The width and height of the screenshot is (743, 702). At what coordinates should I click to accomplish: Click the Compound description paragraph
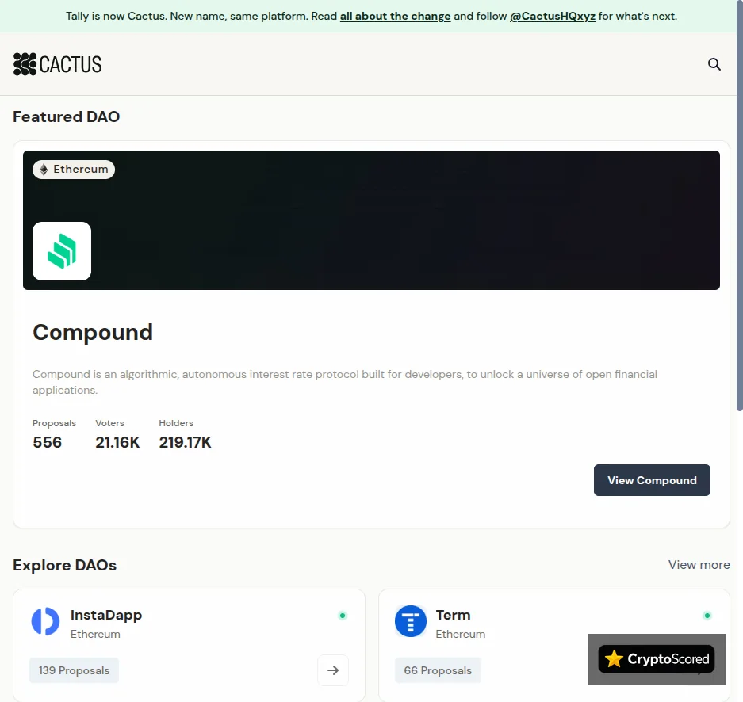pos(344,382)
